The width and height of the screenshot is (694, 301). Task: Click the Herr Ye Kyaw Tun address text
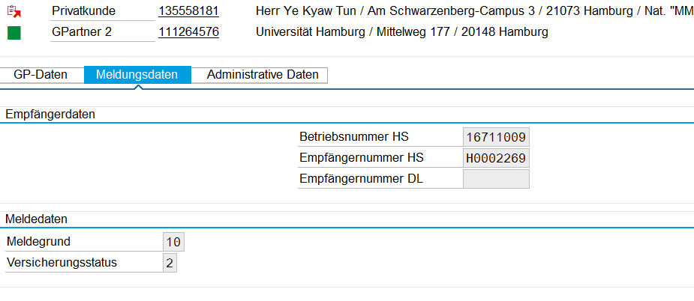click(x=474, y=11)
